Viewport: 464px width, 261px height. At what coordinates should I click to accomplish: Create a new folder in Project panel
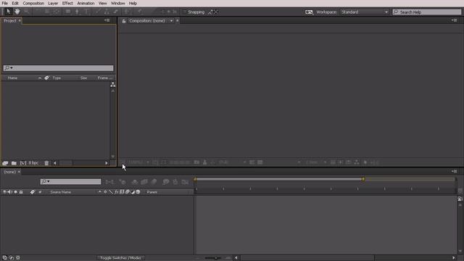tap(14, 163)
